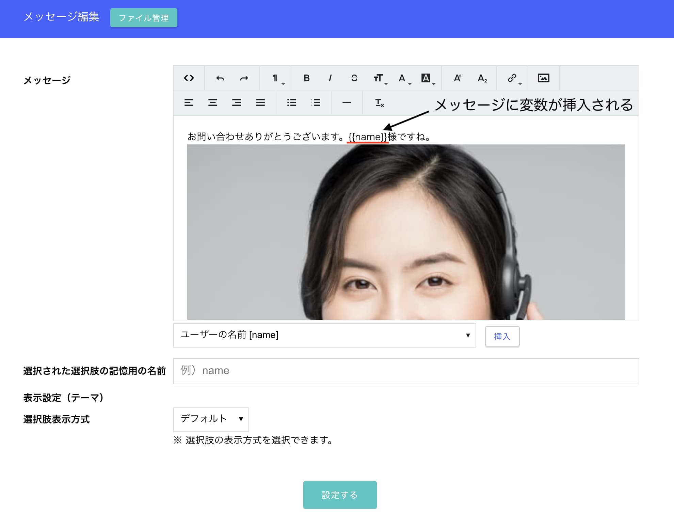674x531 pixels.
Task: Center align the text
Action: coord(213,103)
